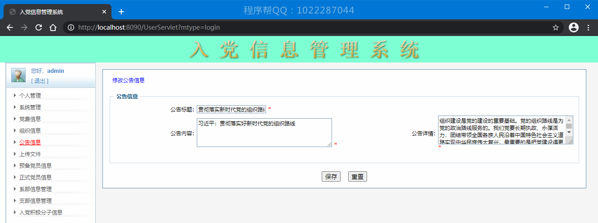598x223 pixels.
Task: Focus the 公告标题 input field
Action: click(231, 109)
